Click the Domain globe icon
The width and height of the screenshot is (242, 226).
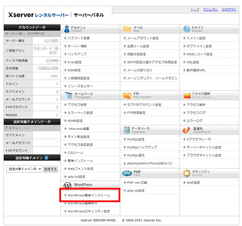[x=187, y=29]
